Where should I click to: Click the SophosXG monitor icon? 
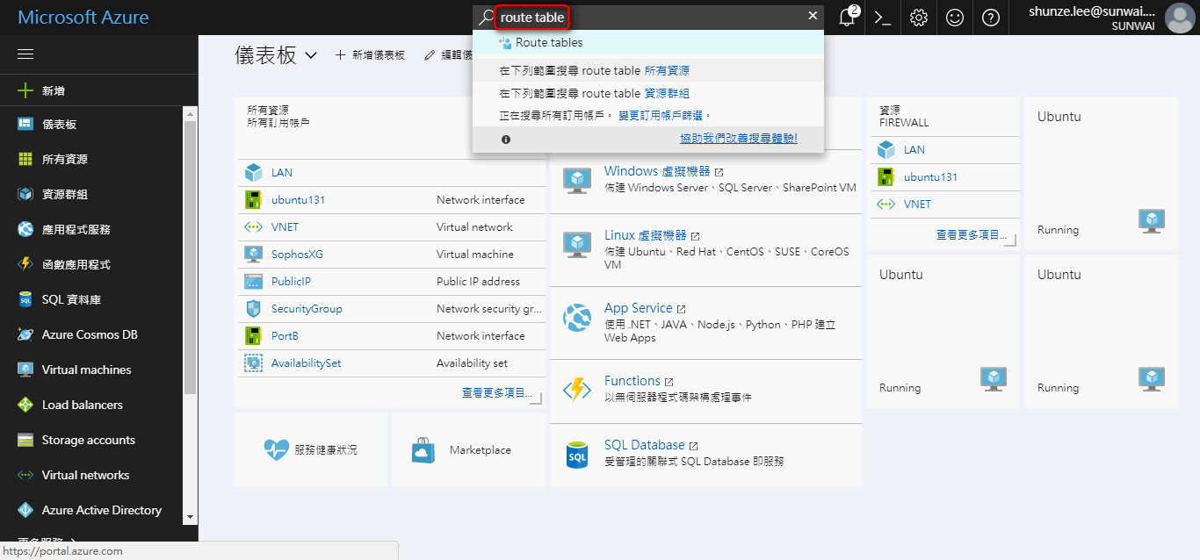(x=254, y=255)
